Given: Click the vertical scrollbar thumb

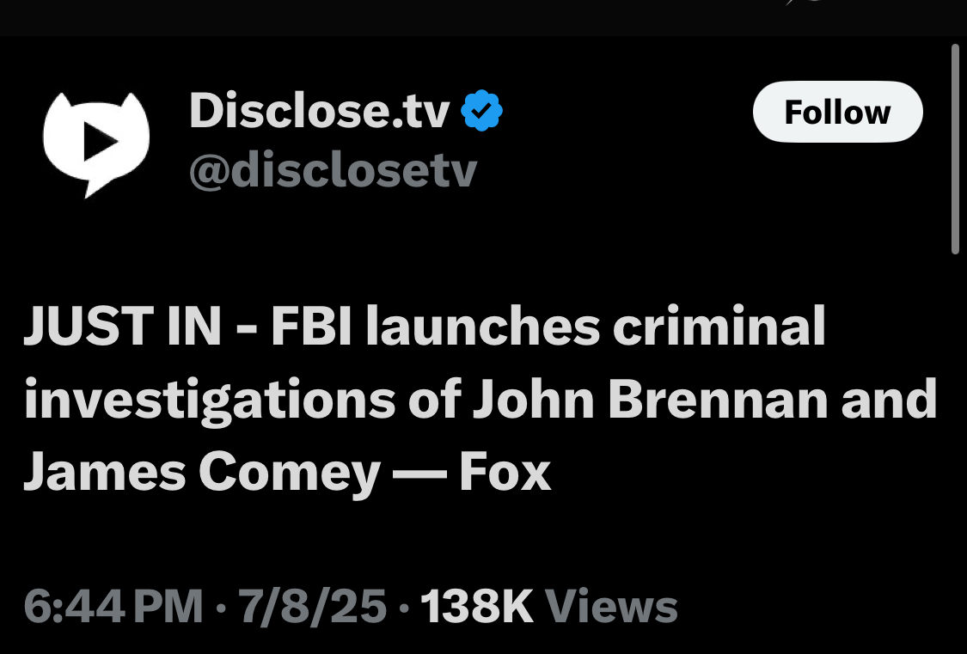Looking at the screenshot, I should (x=955, y=150).
